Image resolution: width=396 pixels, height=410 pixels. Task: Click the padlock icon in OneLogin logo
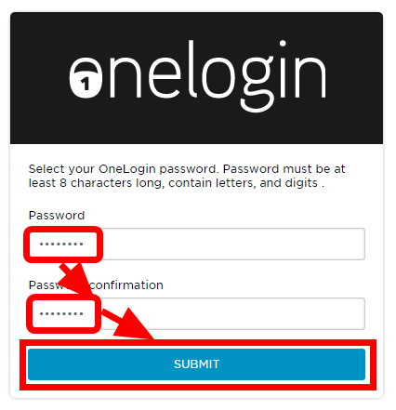[x=86, y=78]
